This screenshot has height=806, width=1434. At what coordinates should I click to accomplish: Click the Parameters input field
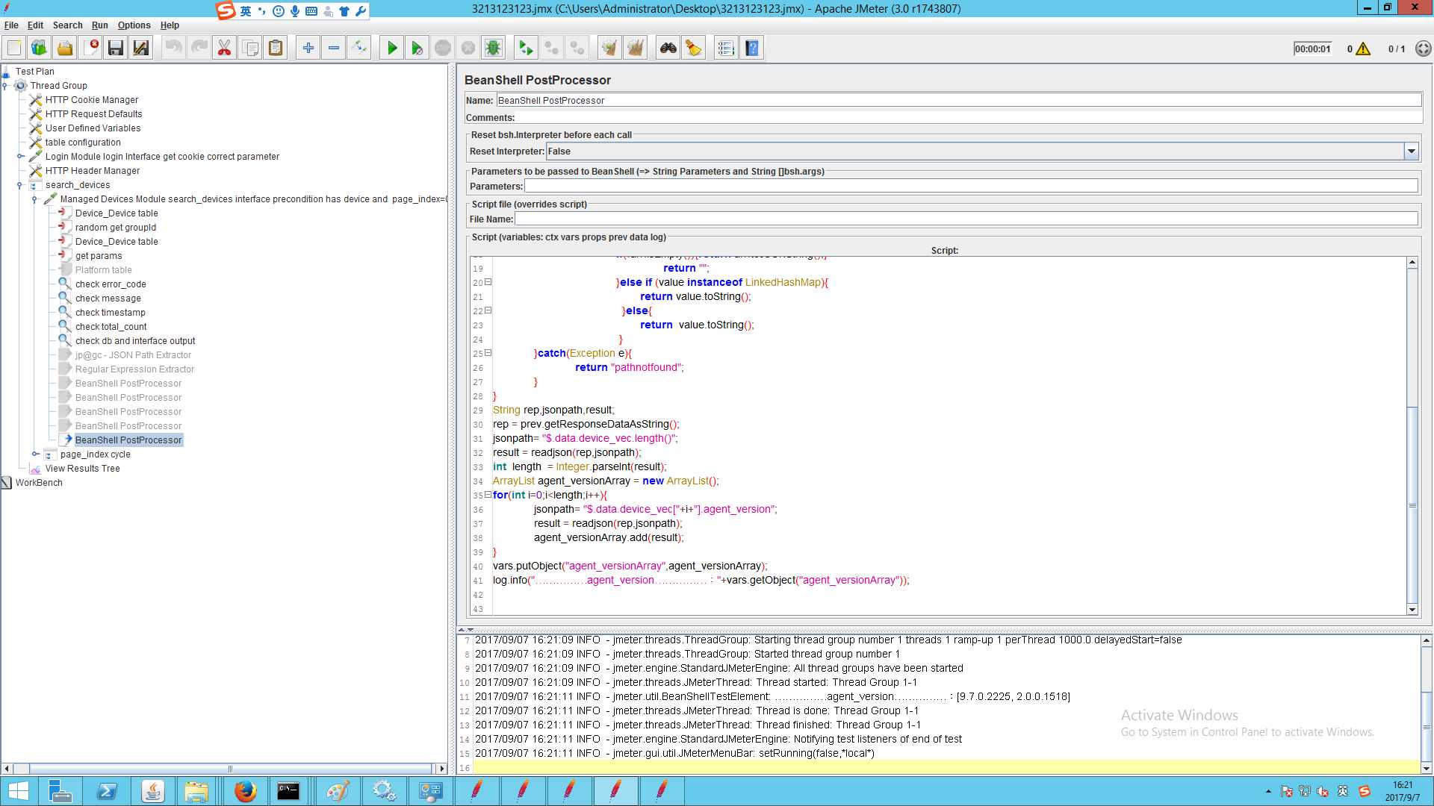(x=970, y=186)
